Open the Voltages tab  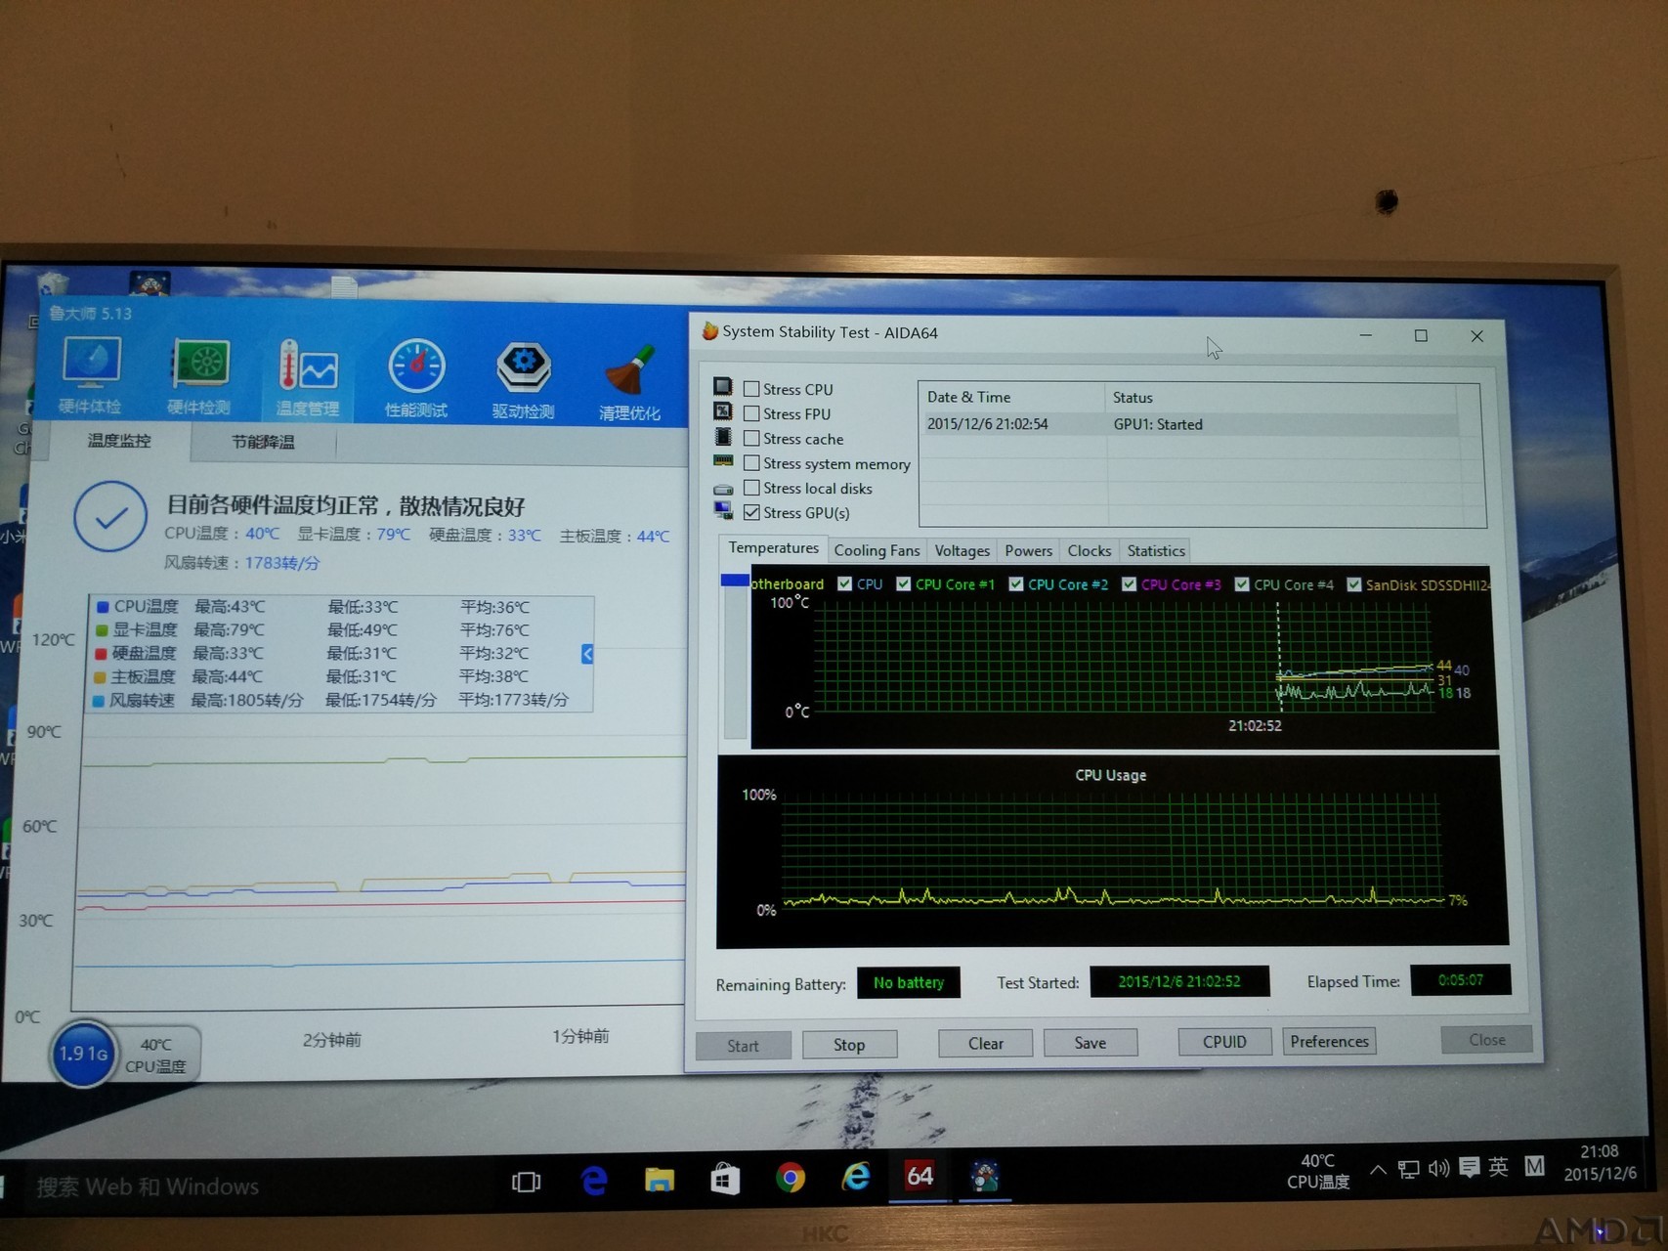click(962, 551)
